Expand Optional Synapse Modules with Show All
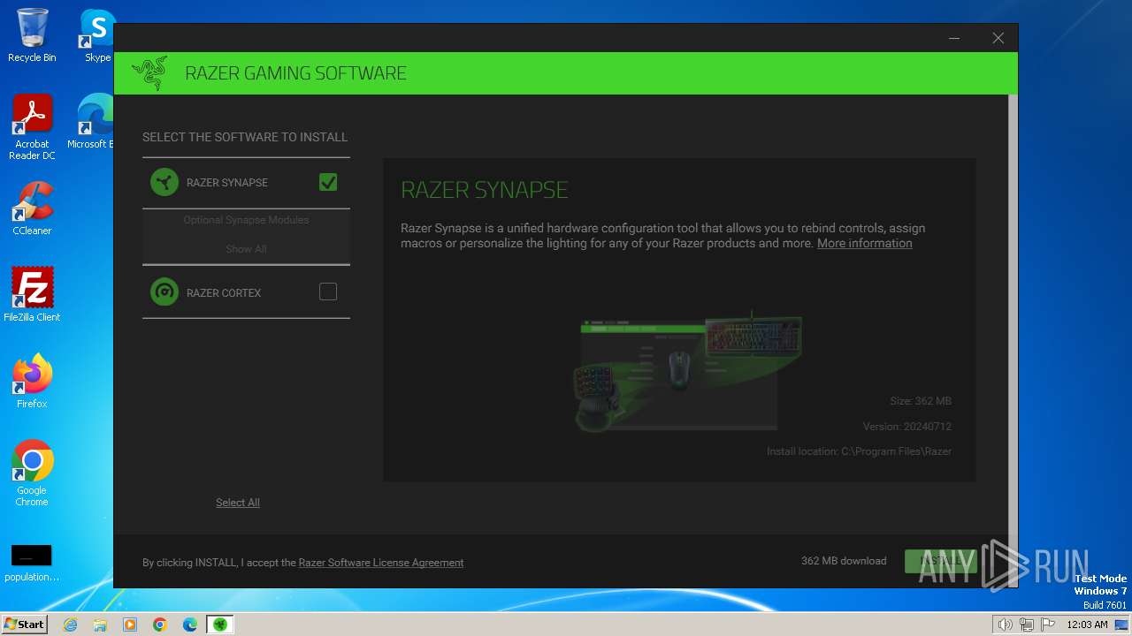 coord(246,249)
